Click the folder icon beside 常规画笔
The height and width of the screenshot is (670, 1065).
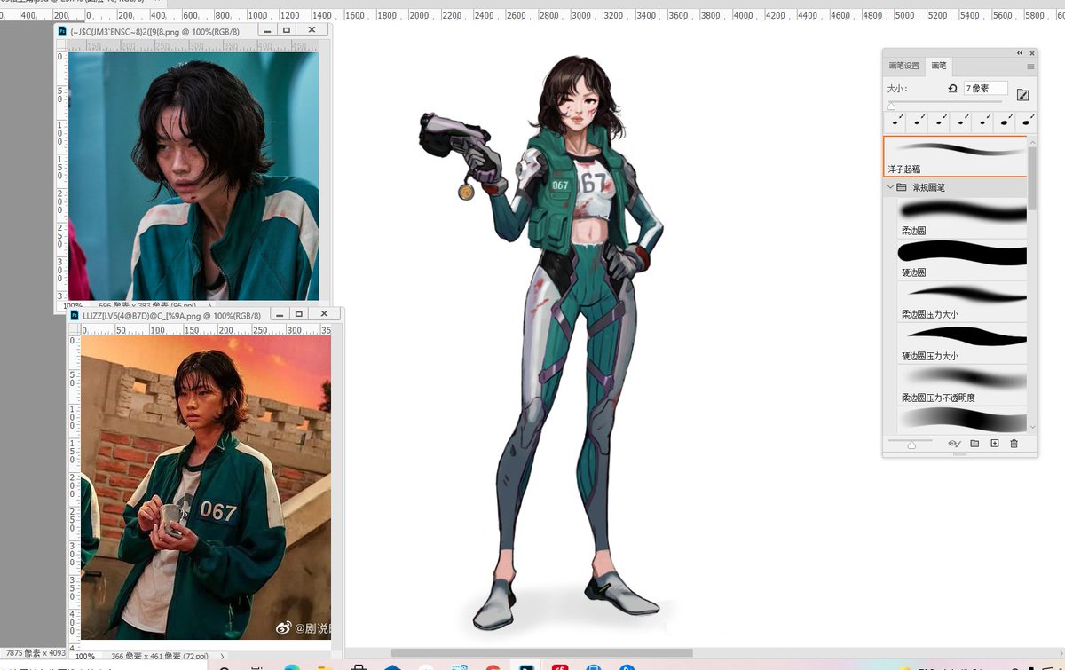click(902, 187)
